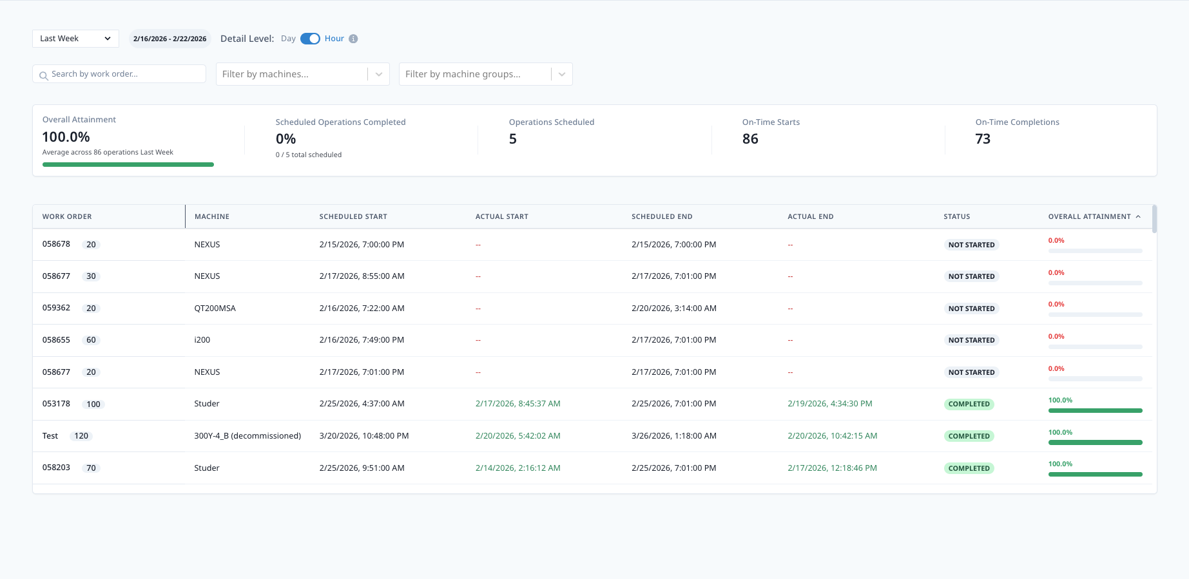The width and height of the screenshot is (1189, 579).
Task: Click operation badge 60 for 058655
Action: point(91,340)
